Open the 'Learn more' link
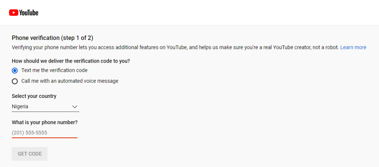Screen dimensions: 379x167 (353, 47)
